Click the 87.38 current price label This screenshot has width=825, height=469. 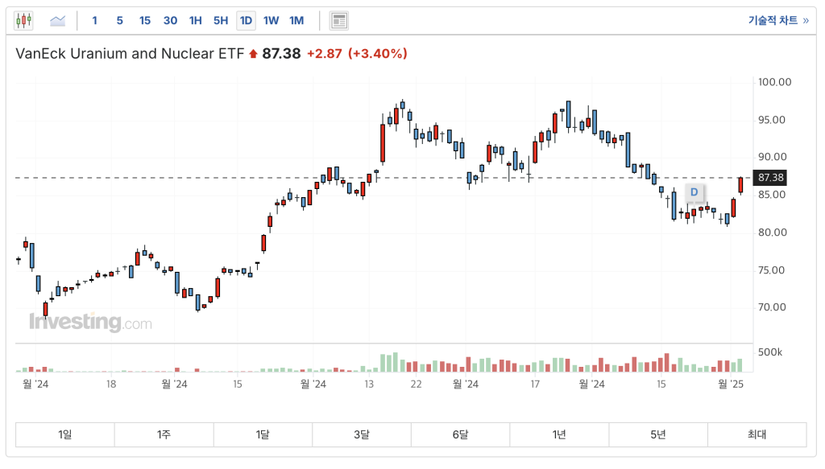(771, 178)
